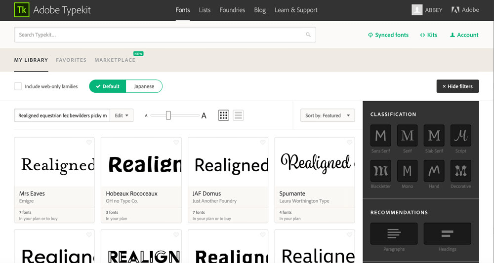This screenshot has width=494, height=263.
Task: Click the OH no Type Co. foundry name
Action: click(122, 201)
